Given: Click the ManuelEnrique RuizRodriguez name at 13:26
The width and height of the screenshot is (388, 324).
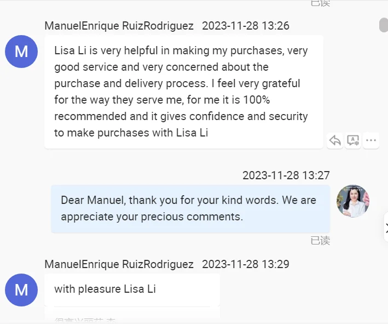Looking at the screenshot, I should [x=119, y=26].
